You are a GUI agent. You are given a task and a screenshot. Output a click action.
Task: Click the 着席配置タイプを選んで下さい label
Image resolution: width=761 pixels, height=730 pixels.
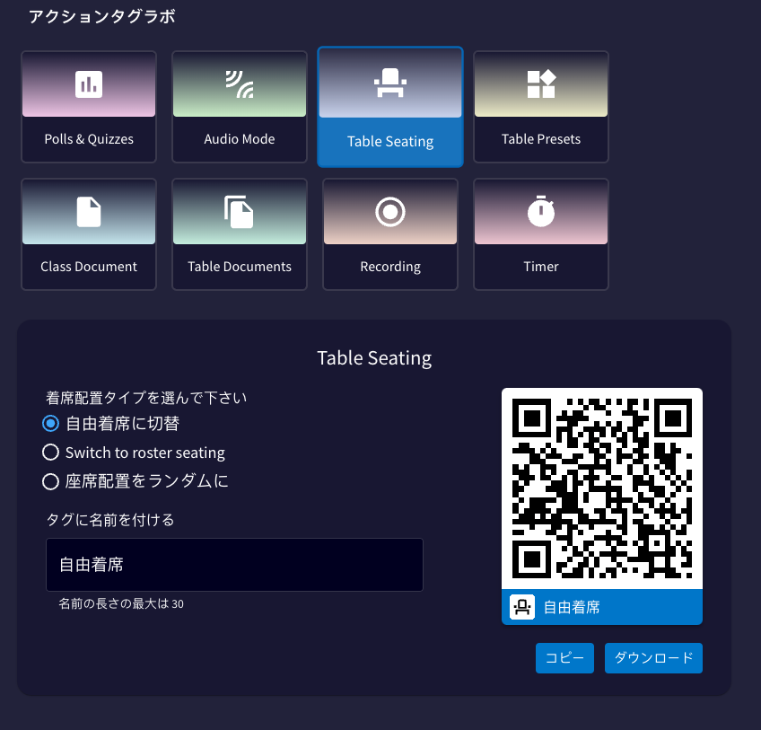[x=146, y=398]
